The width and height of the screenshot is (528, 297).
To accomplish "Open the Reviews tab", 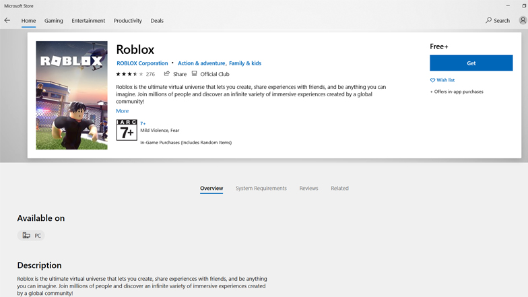I will tap(308, 189).
